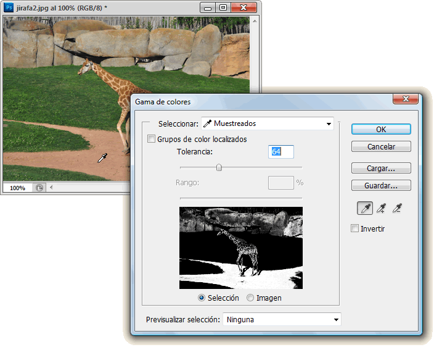
Task: Confirm with the OK button
Action: click(x=381, y=130)
